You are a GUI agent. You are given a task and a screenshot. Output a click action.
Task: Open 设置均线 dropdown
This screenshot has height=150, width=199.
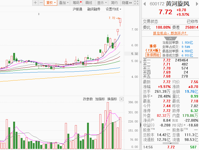point(113,9)
